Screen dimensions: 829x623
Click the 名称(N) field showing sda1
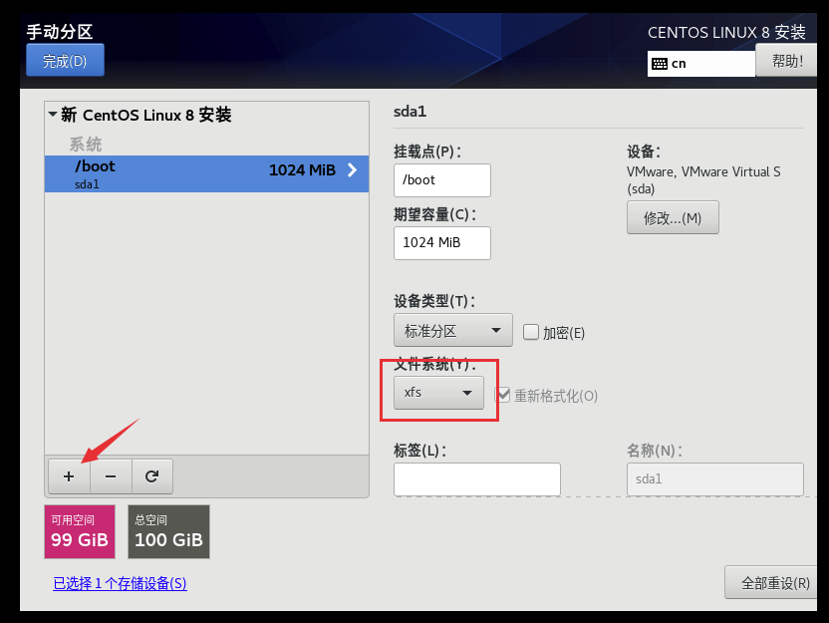pyautogui.click(x=714, y=479)
